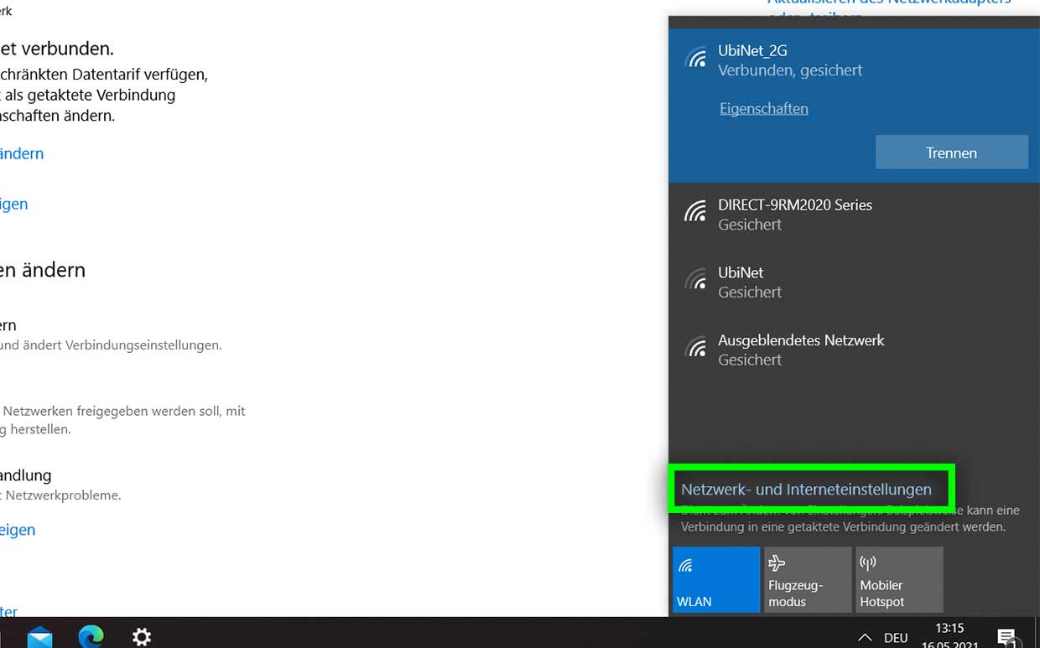Launch Microsoft Edge from the taskbar

[x=91, y=637]
